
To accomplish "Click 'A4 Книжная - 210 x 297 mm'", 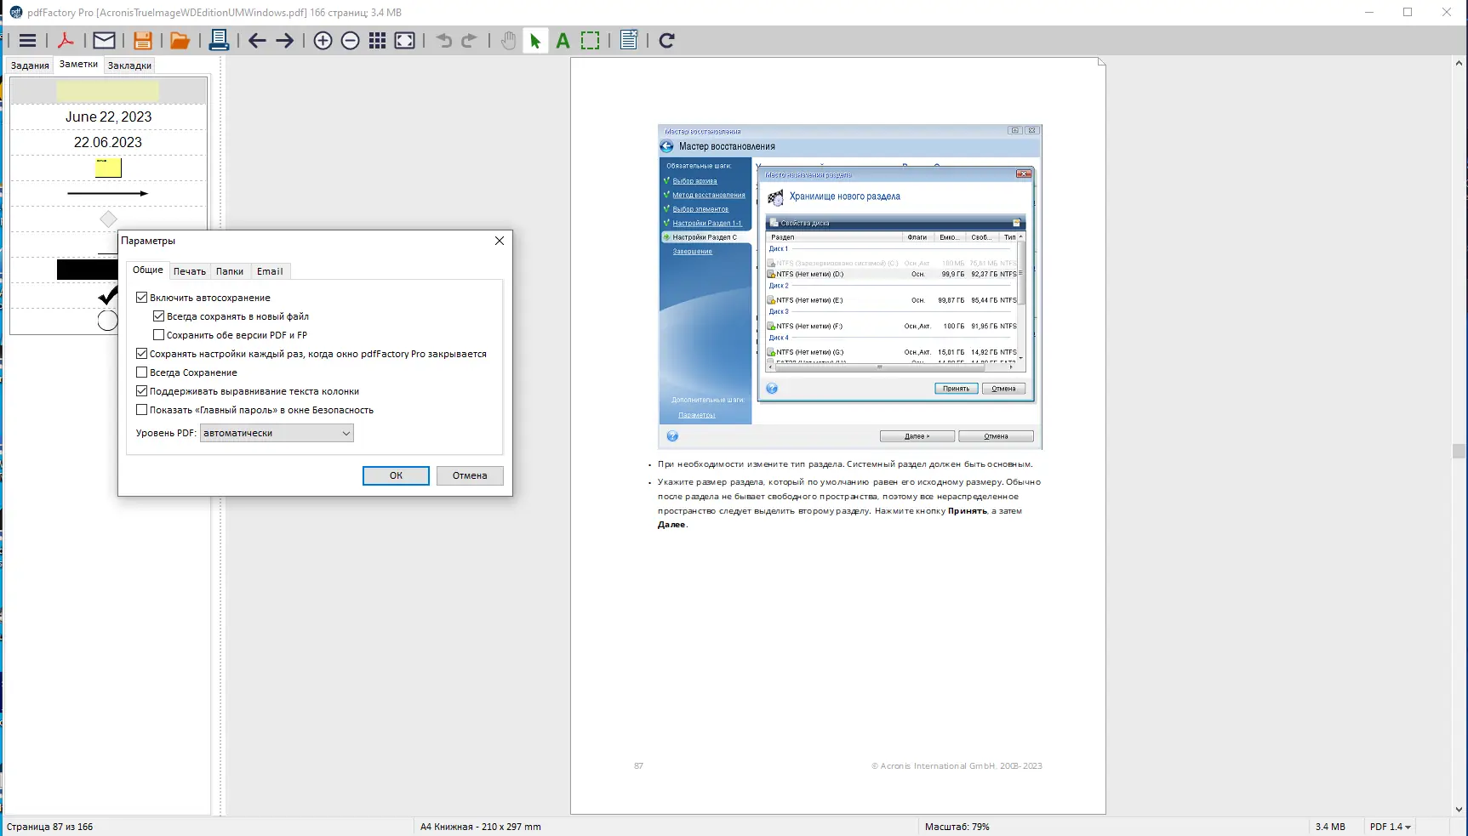I will point(481,827).
